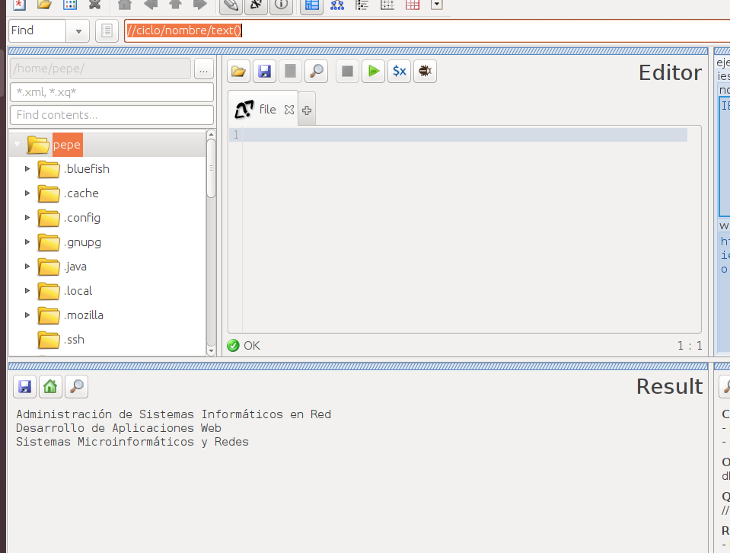Click the gray history icon in editor toolbar
The image size is (730, 553).
tap(290, 72)
